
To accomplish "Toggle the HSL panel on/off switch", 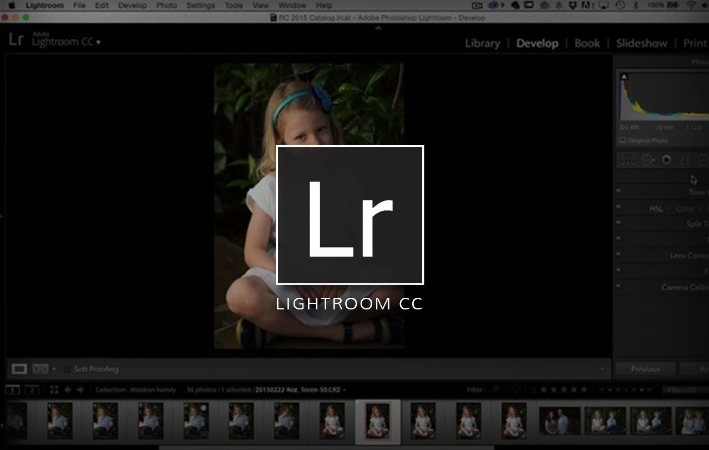I will (618, 206).
